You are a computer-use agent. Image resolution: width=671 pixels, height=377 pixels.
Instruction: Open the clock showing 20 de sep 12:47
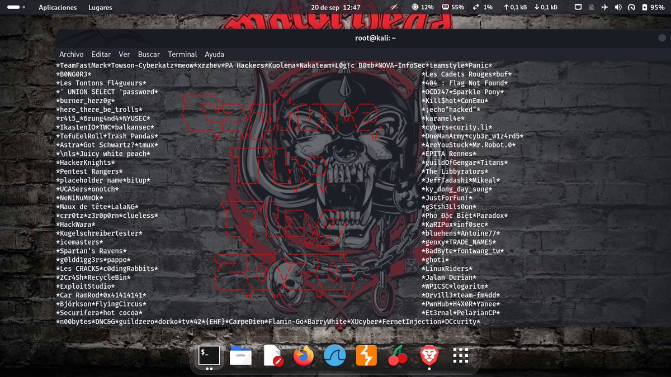[x=335, y=7]
